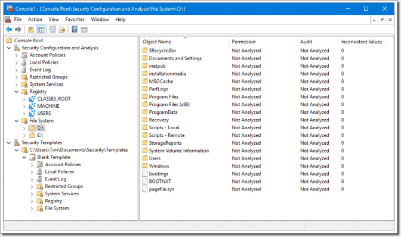The image size is (401, 237).
Task: Open the Action menu
Action: (x=35, y=20)
